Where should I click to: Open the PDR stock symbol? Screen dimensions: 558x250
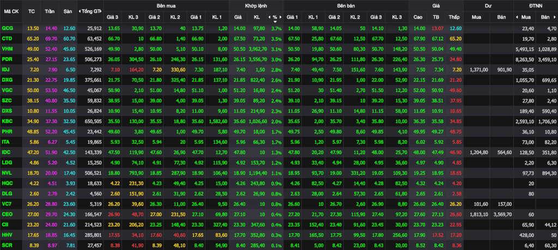point(7,58)
